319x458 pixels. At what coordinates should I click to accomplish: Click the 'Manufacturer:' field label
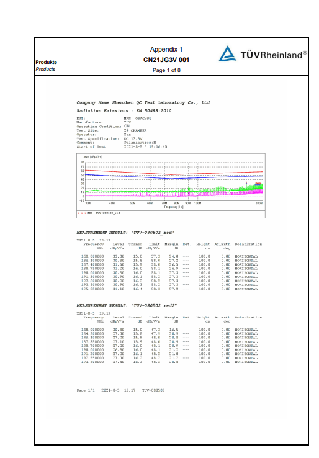coord(91,122)
